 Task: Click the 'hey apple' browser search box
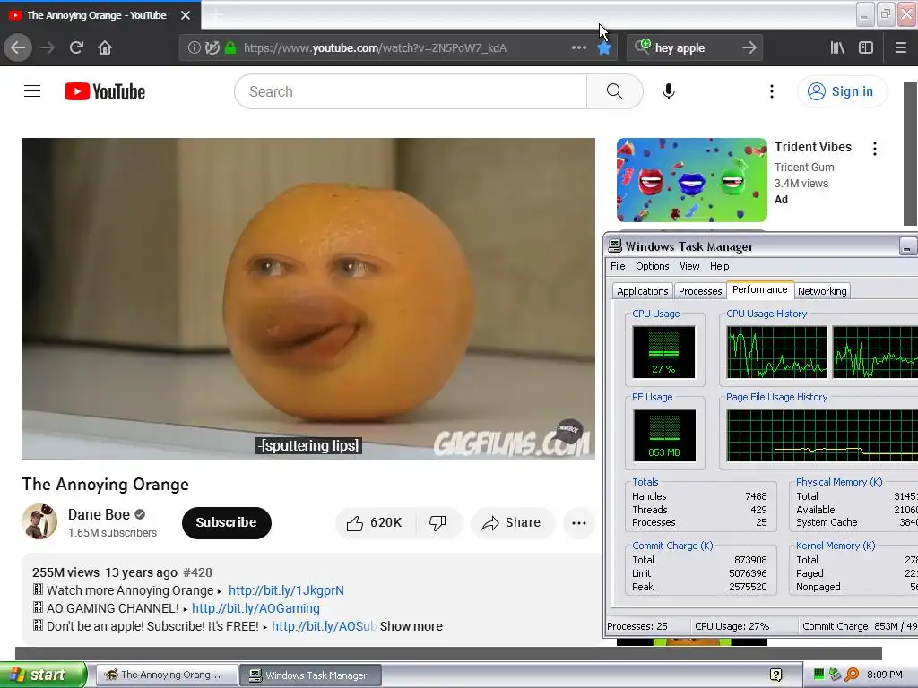tap(694, 47)
